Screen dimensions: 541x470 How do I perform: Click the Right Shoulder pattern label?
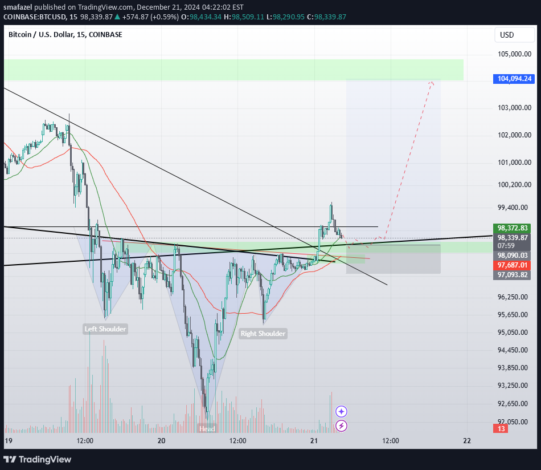pos(263,334)
